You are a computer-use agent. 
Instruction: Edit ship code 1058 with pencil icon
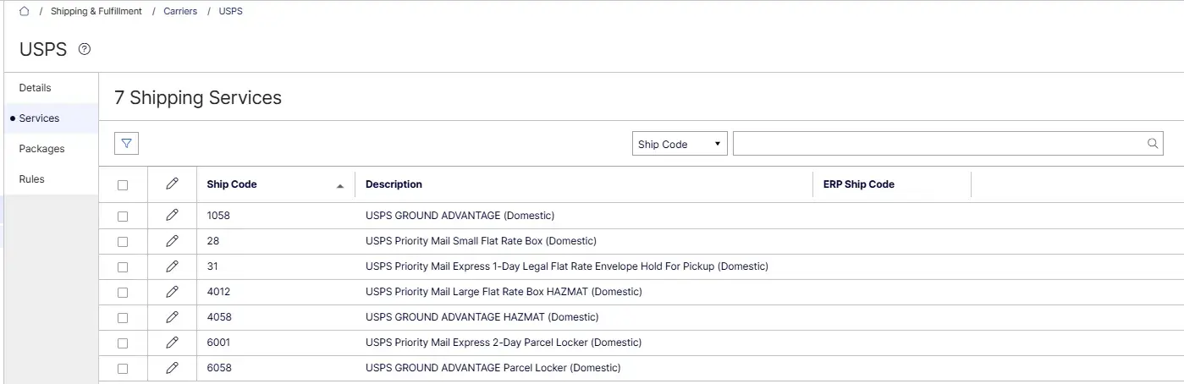[173, 216]
